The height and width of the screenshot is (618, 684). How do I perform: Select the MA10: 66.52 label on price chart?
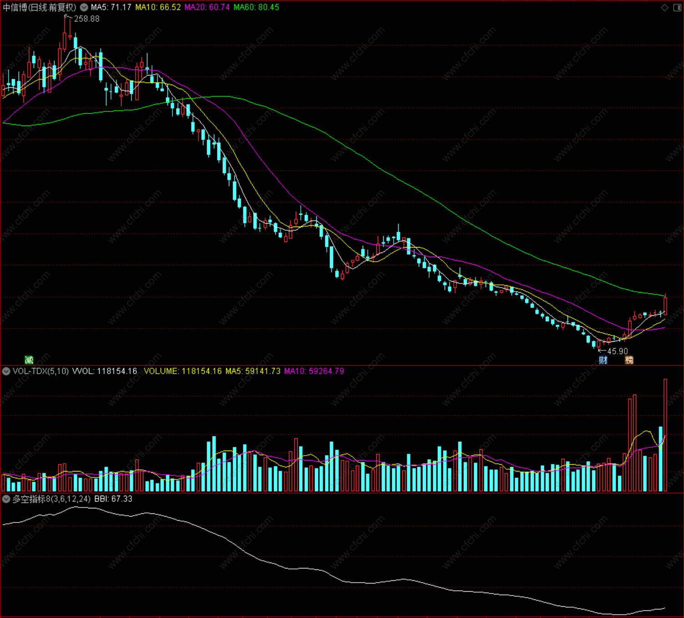158,7
